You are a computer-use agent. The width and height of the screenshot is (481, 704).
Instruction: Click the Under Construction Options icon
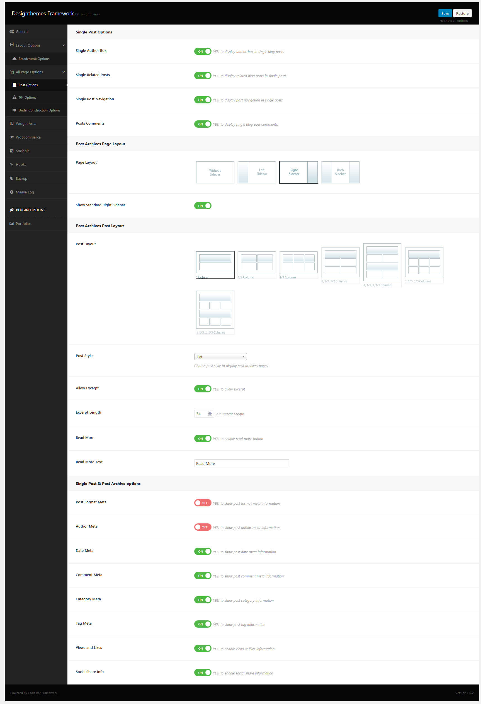[14, 110]
